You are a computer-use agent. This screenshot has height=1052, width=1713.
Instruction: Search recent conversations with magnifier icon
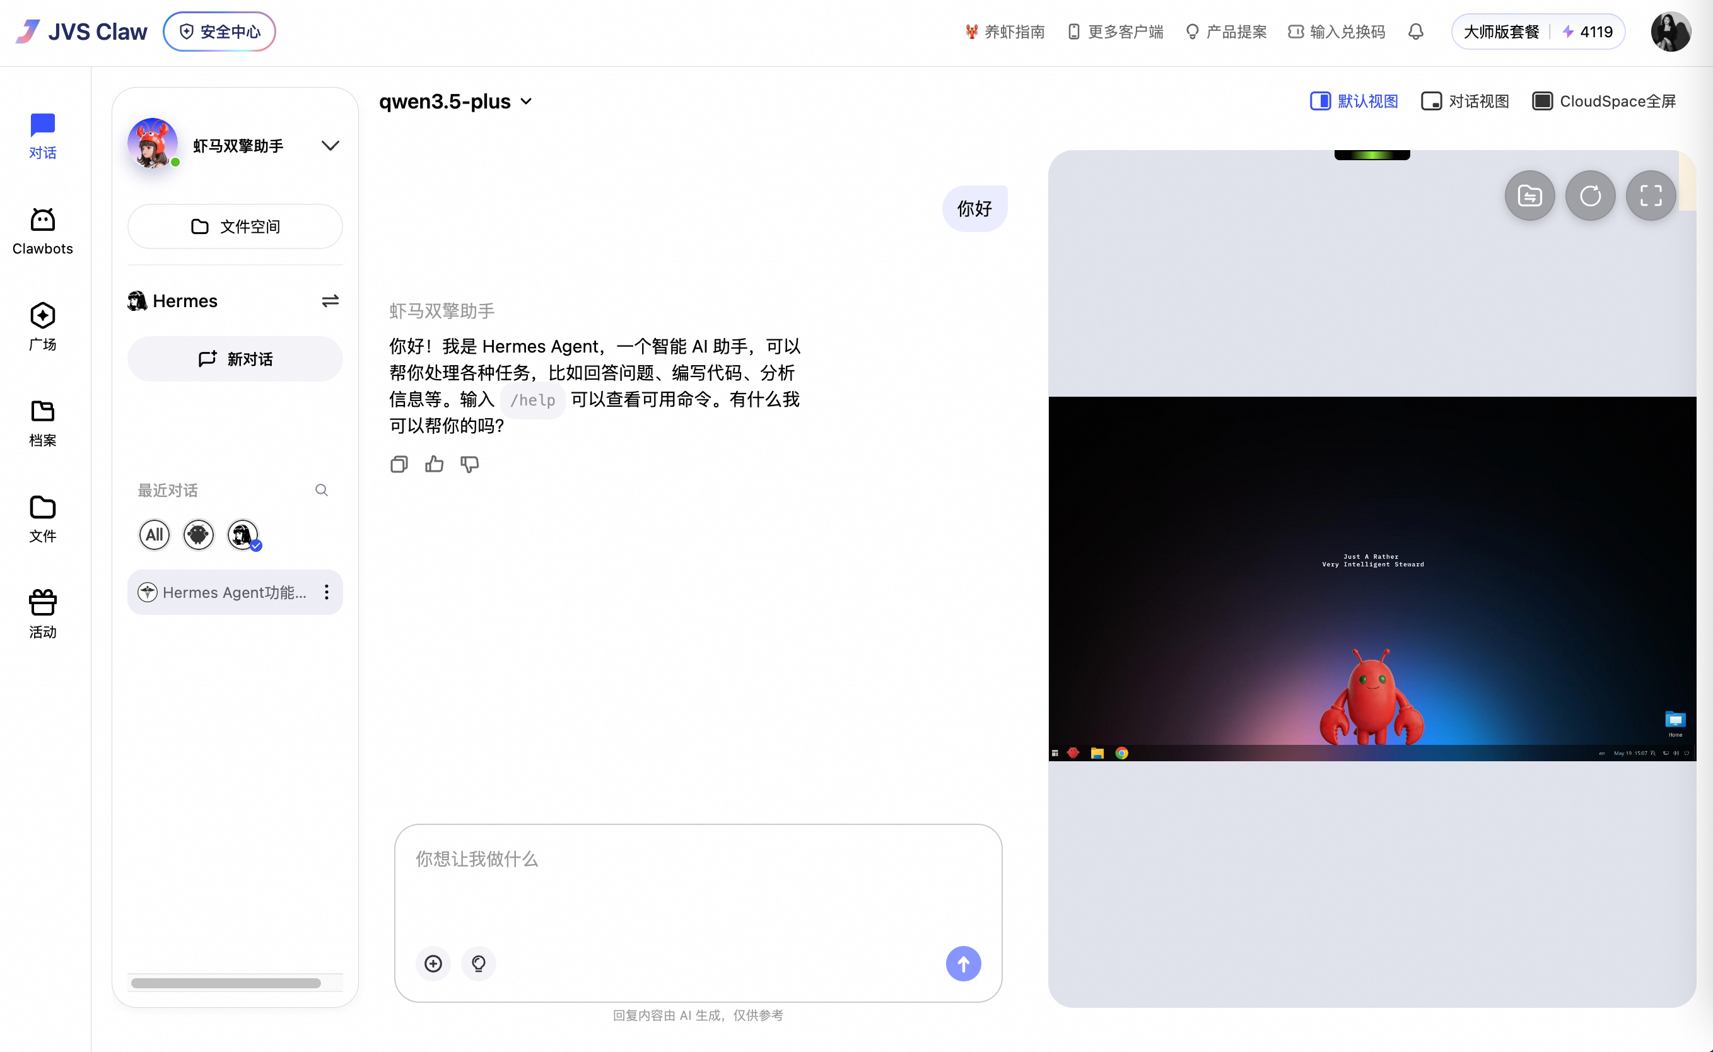322,490
